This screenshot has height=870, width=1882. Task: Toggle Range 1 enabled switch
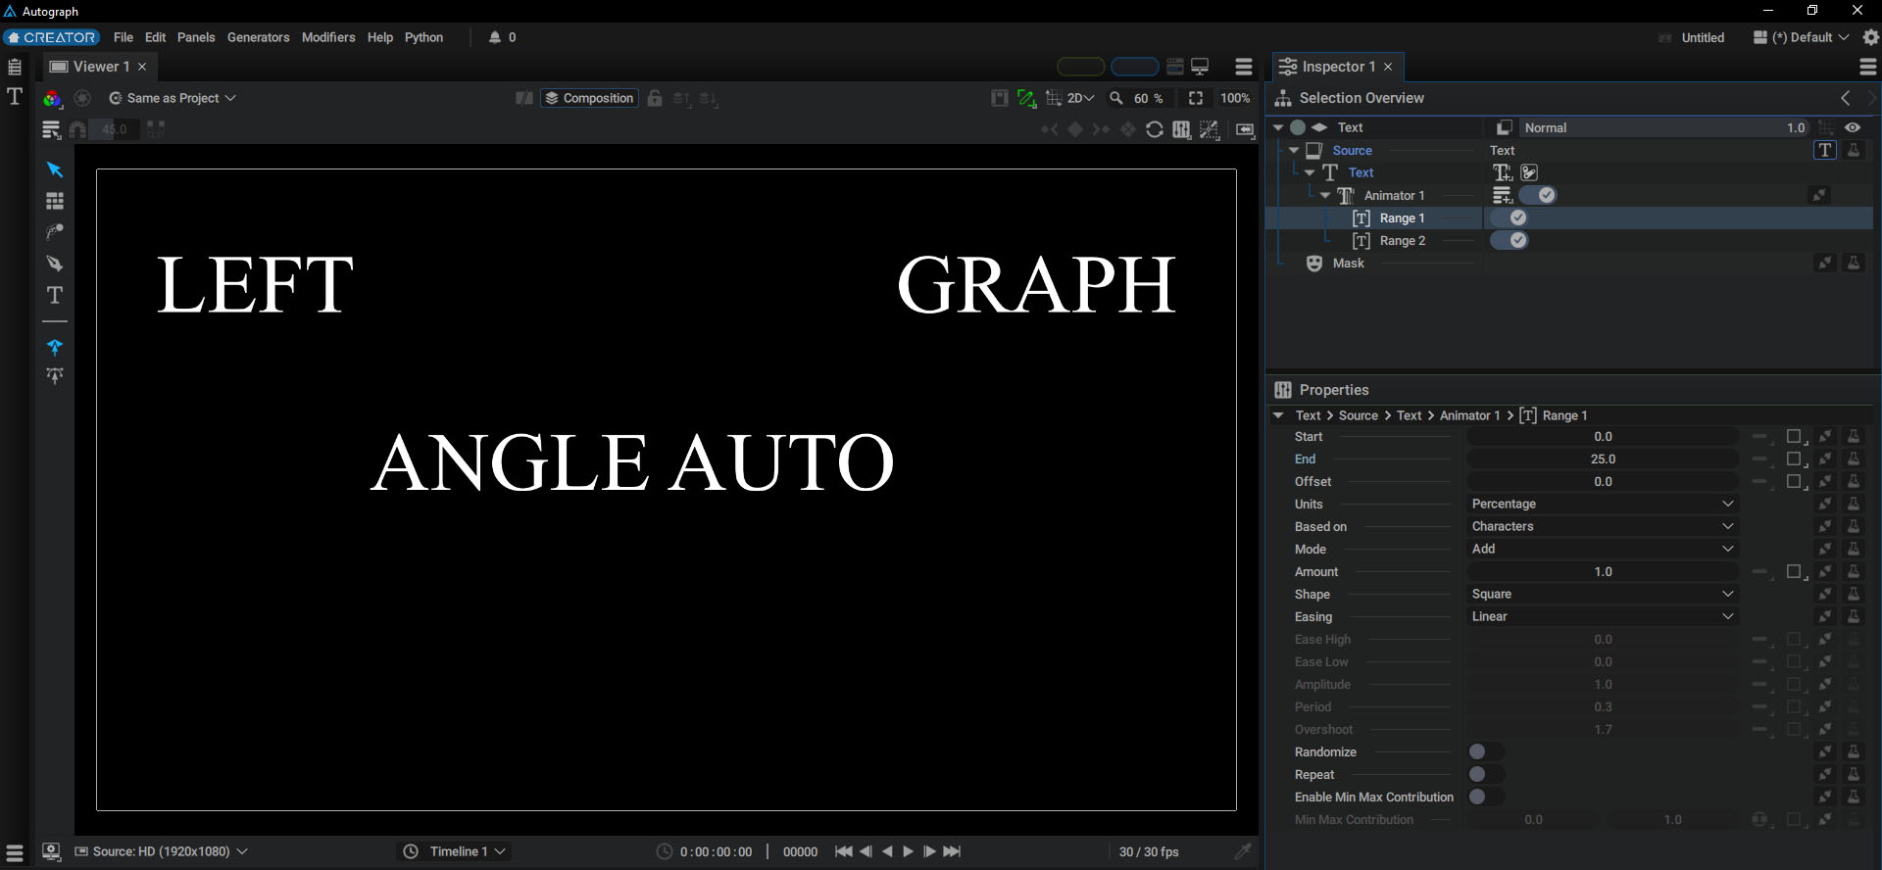1510,217
